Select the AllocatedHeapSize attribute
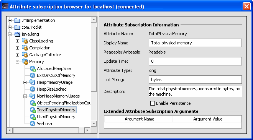 [54, 68]
